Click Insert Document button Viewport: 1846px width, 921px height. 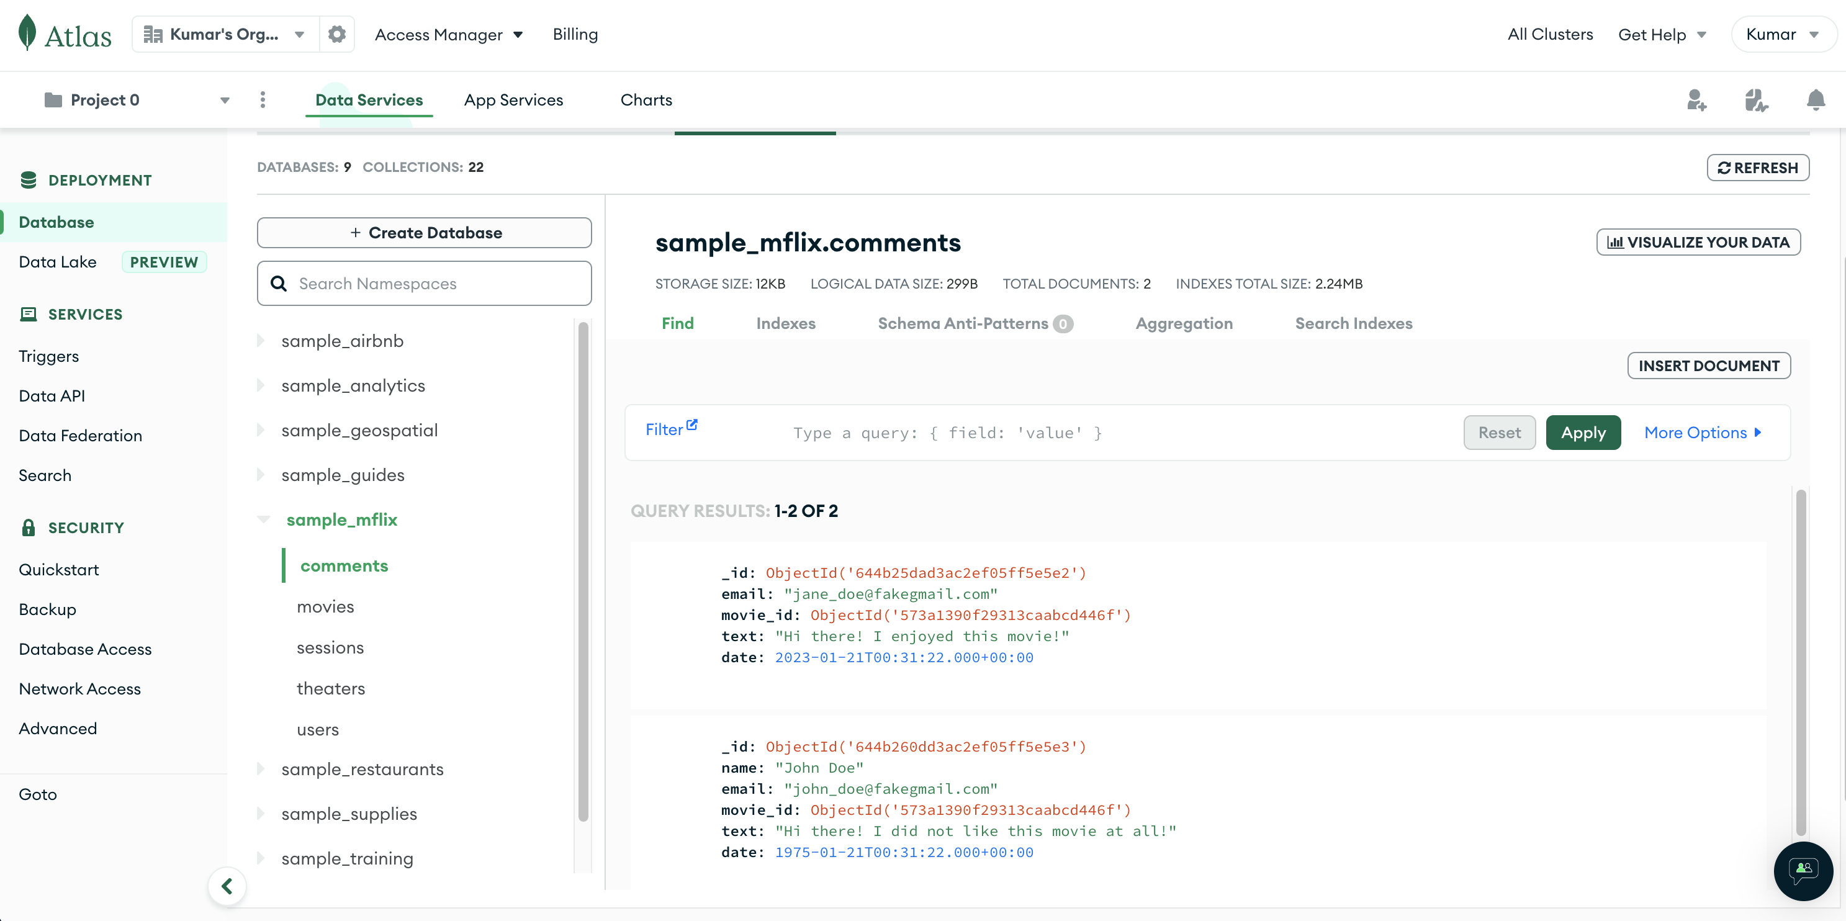1709,366
